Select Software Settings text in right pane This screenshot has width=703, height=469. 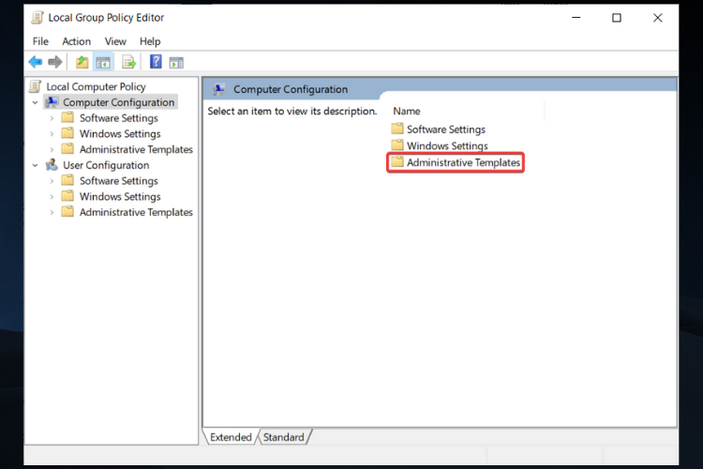click(x=445, y=129)
